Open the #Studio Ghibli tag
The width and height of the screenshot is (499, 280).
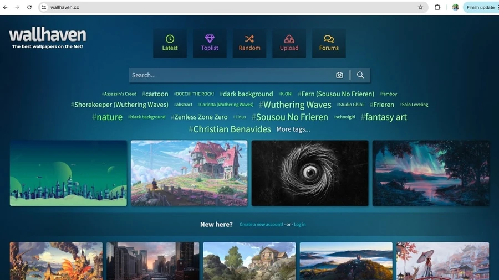click(x=351, y=105)
